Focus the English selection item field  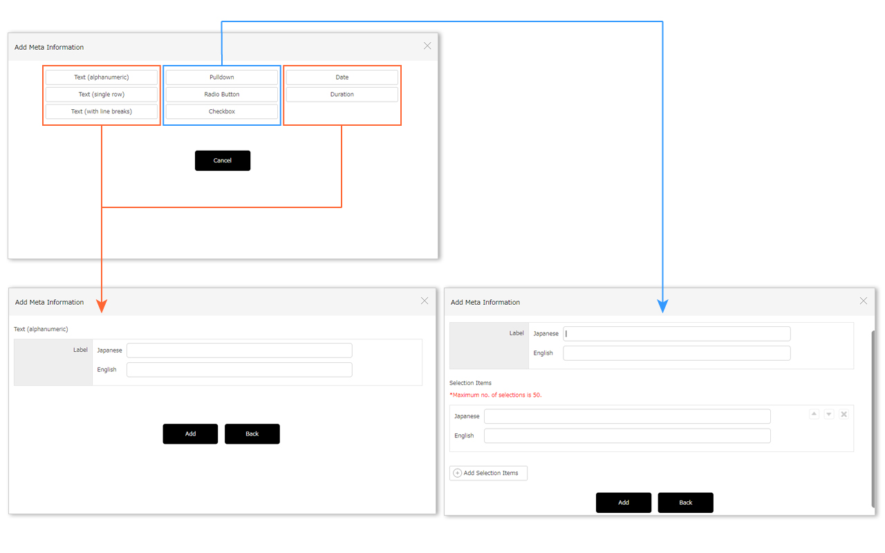click(627, 435)
